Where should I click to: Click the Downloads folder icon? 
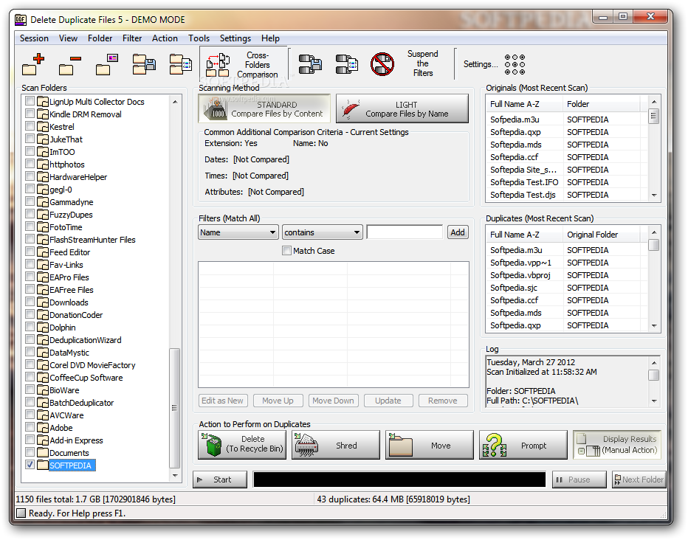(43, 302)
